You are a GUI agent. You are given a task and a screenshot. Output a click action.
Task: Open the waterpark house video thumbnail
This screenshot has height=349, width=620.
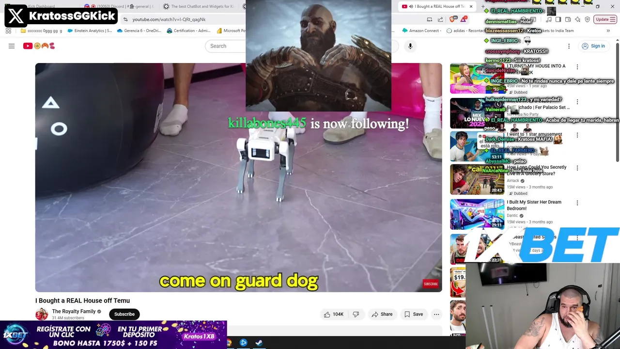point(477,79)
